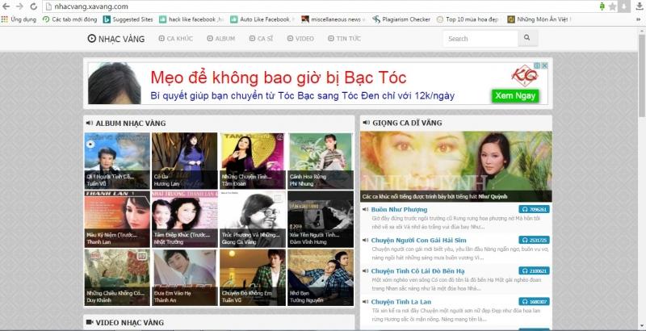Select the Video navigation item
Image resolution: width=646 pixels, height=331 pixels.
300,38
